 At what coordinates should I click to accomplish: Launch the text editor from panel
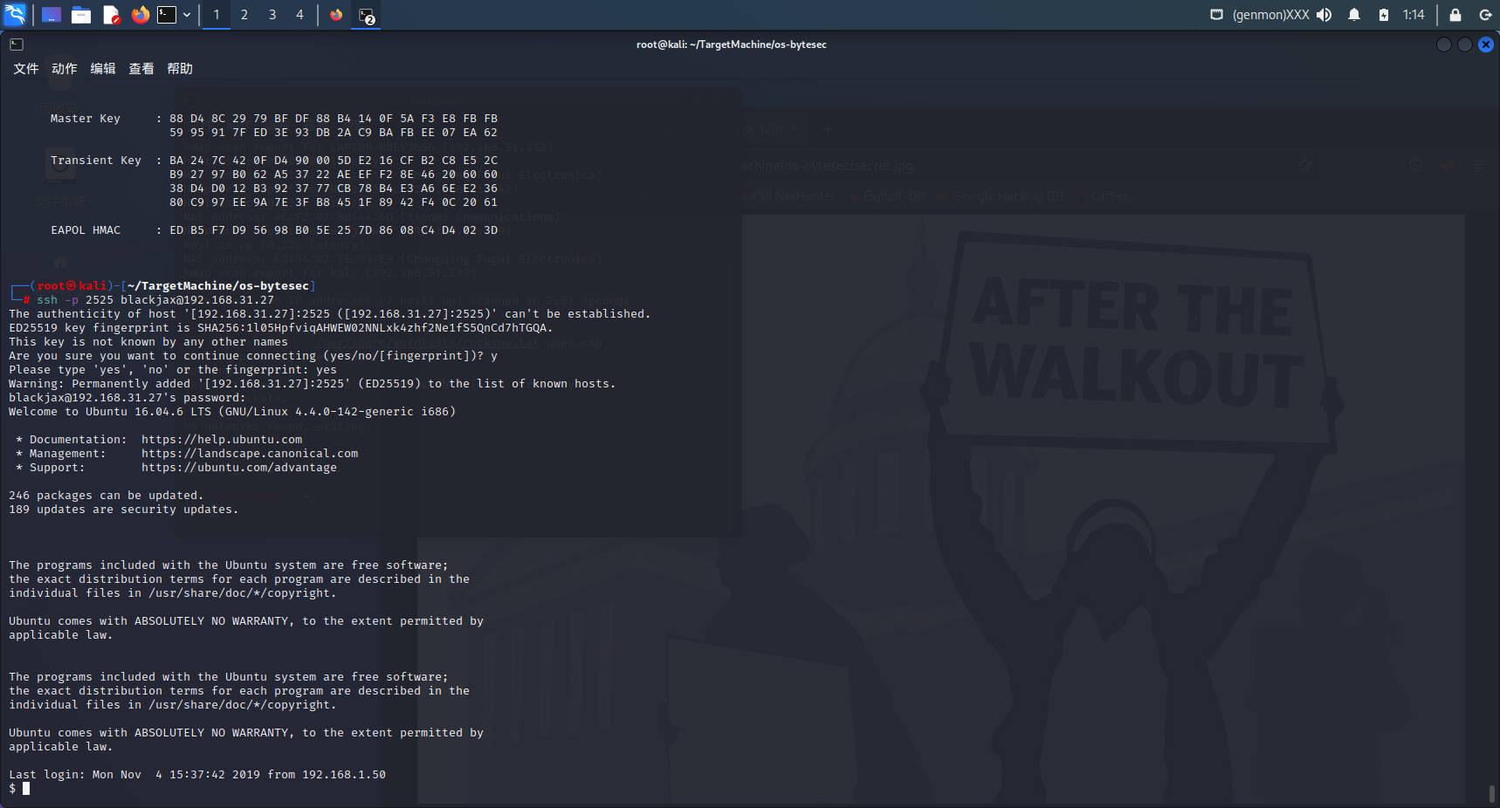coord(111,15)
